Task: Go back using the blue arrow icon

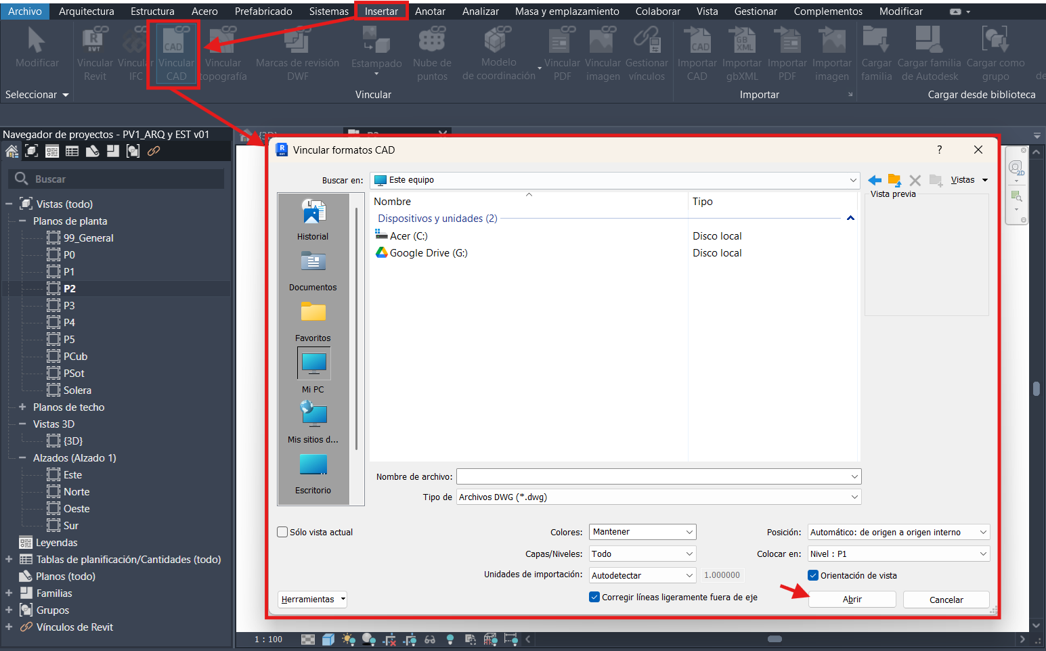Action: pyautogui.click(x=875, y=180)
